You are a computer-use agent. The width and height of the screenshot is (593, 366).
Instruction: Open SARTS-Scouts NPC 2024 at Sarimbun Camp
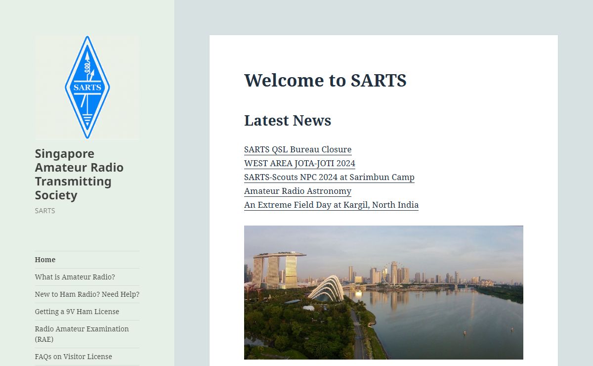pyautogui.click(x=329, y=177)
